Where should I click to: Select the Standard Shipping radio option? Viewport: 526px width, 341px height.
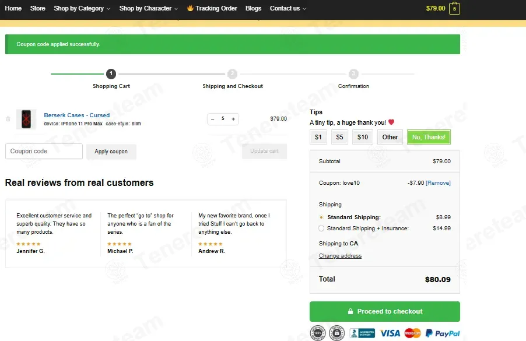(321, 217)
